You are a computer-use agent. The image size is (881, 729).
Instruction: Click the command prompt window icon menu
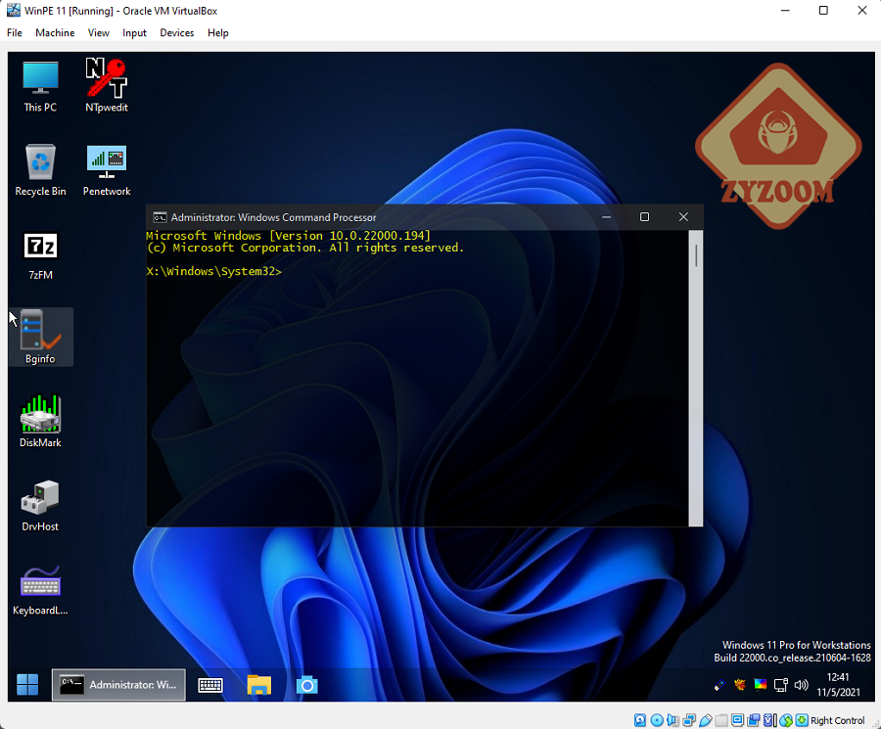tap(160, 217)
